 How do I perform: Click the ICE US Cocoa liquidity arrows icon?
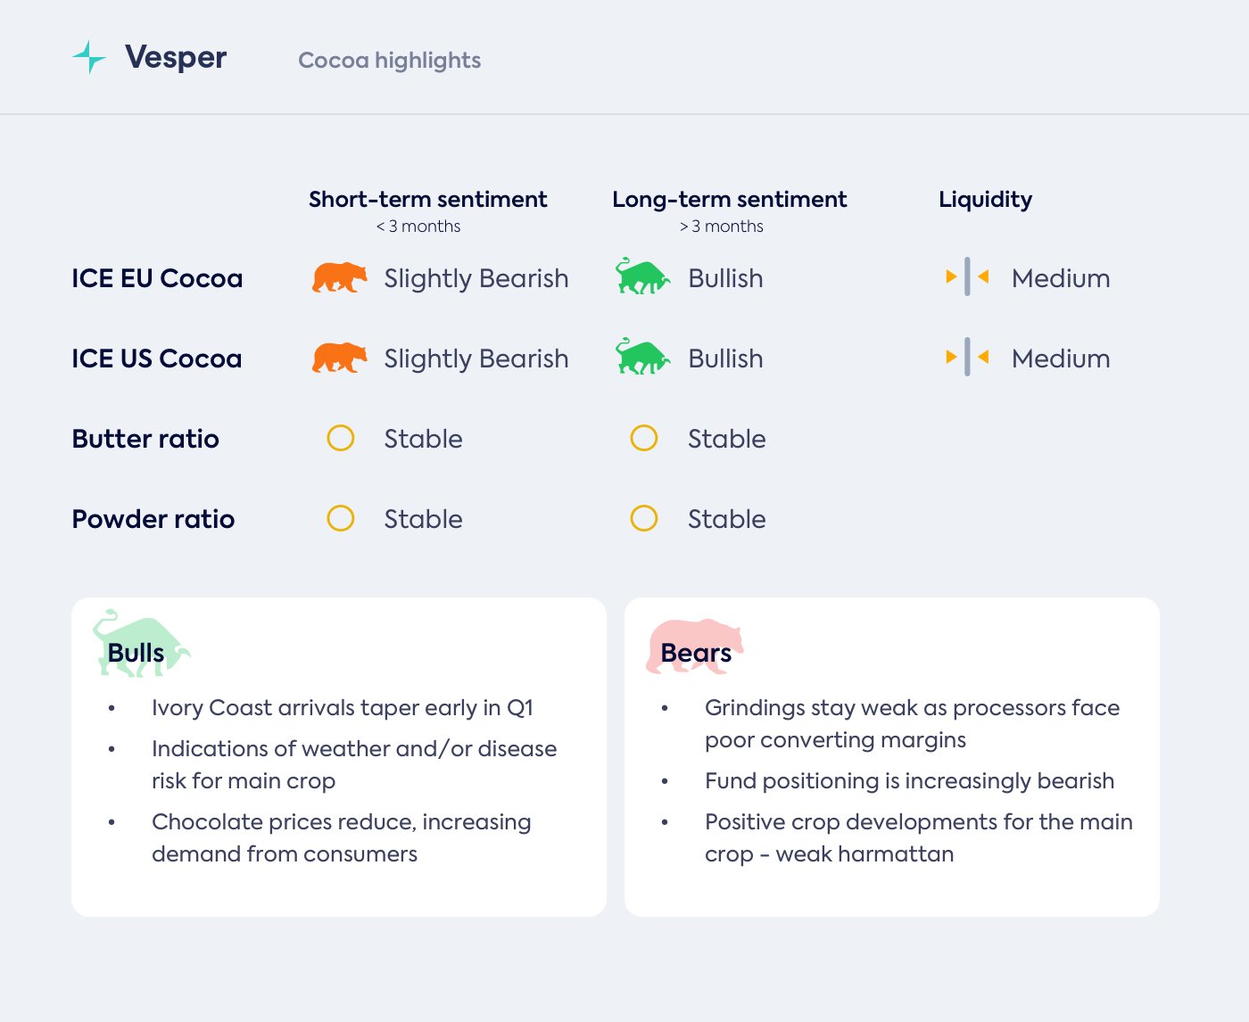click(x=967, y=358)
